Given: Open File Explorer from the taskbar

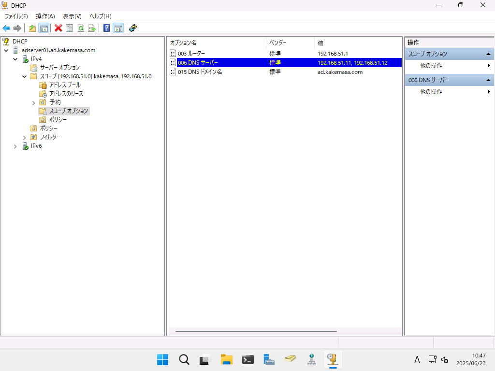Looking at the screenshot, I should click(x=226, y=359).
